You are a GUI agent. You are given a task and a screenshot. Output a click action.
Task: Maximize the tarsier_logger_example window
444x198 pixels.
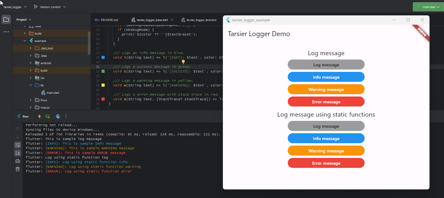408,20
